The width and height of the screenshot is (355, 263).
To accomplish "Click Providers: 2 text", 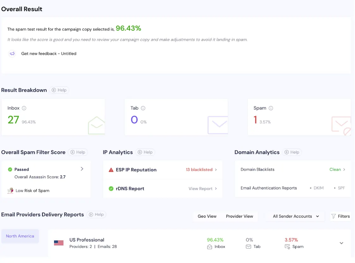I will click(x=81, y=247).
